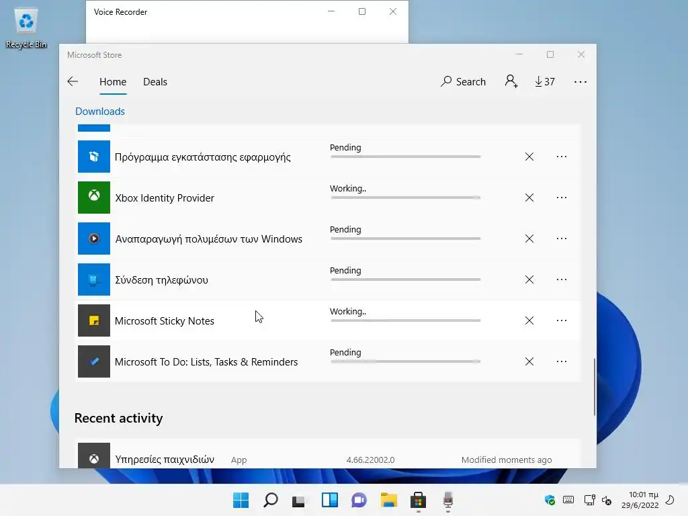Click Xbox Identity Provider app icon

tap(94, 198)
